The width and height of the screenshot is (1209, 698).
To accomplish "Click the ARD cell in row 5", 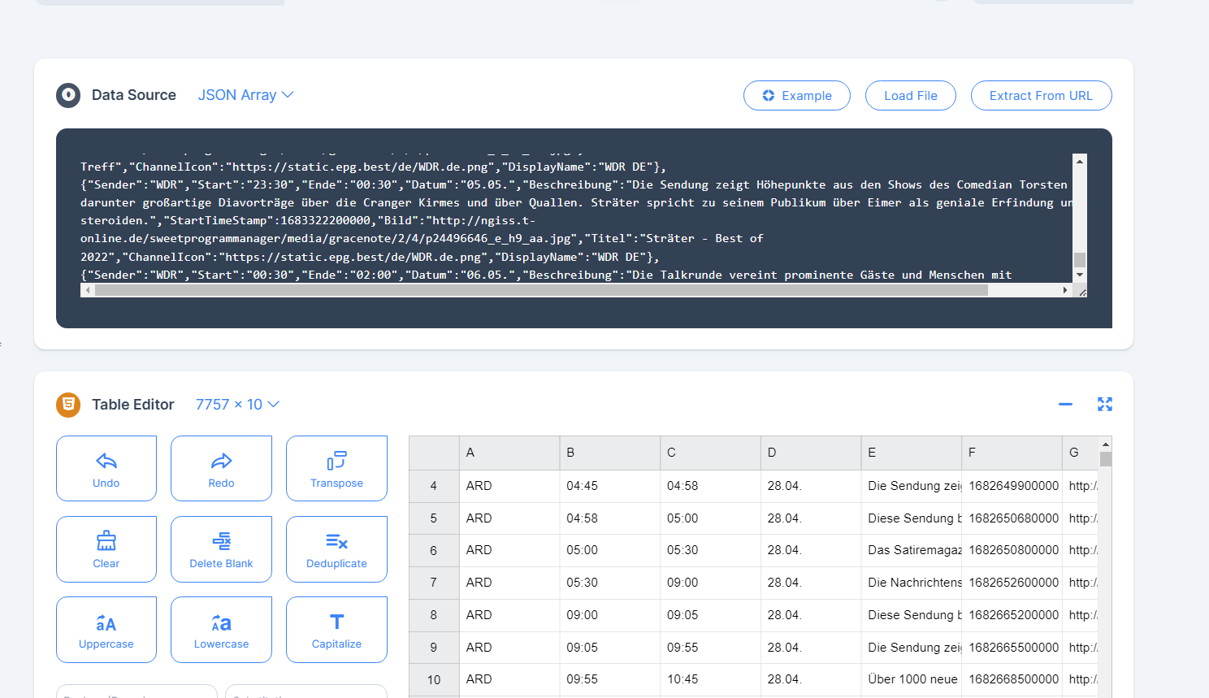I will pos(509,518).
